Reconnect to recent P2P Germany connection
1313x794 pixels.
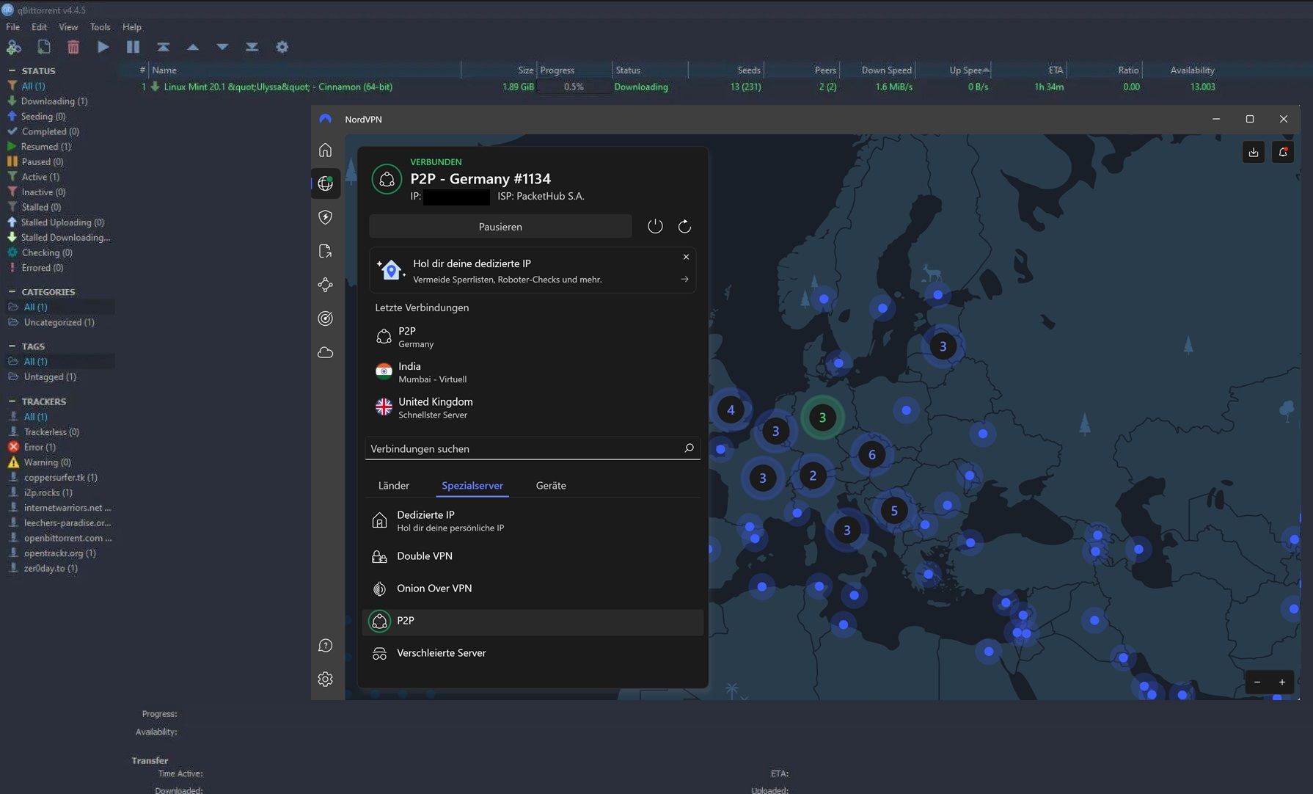(x=533, y=337)
